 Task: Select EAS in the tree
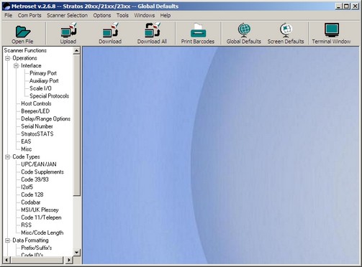tap(26, 141)
